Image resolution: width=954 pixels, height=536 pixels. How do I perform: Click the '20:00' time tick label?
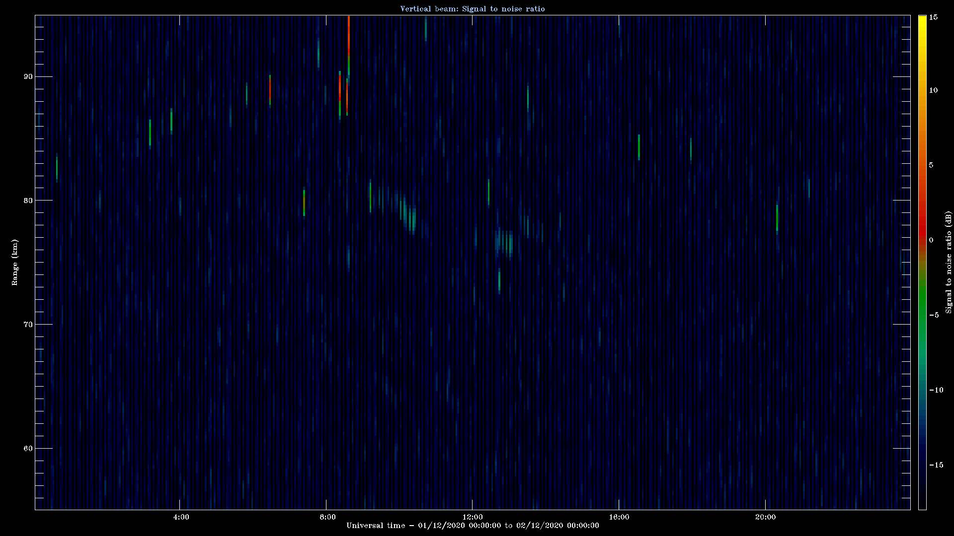(x=765, y=517)
